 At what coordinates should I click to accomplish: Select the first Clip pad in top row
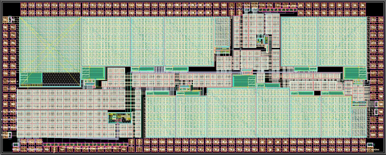click(24, 5)
